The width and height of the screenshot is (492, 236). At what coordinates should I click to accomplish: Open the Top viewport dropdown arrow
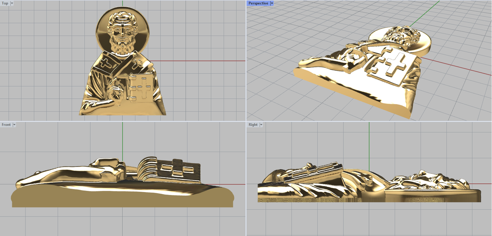pos(12,3)
